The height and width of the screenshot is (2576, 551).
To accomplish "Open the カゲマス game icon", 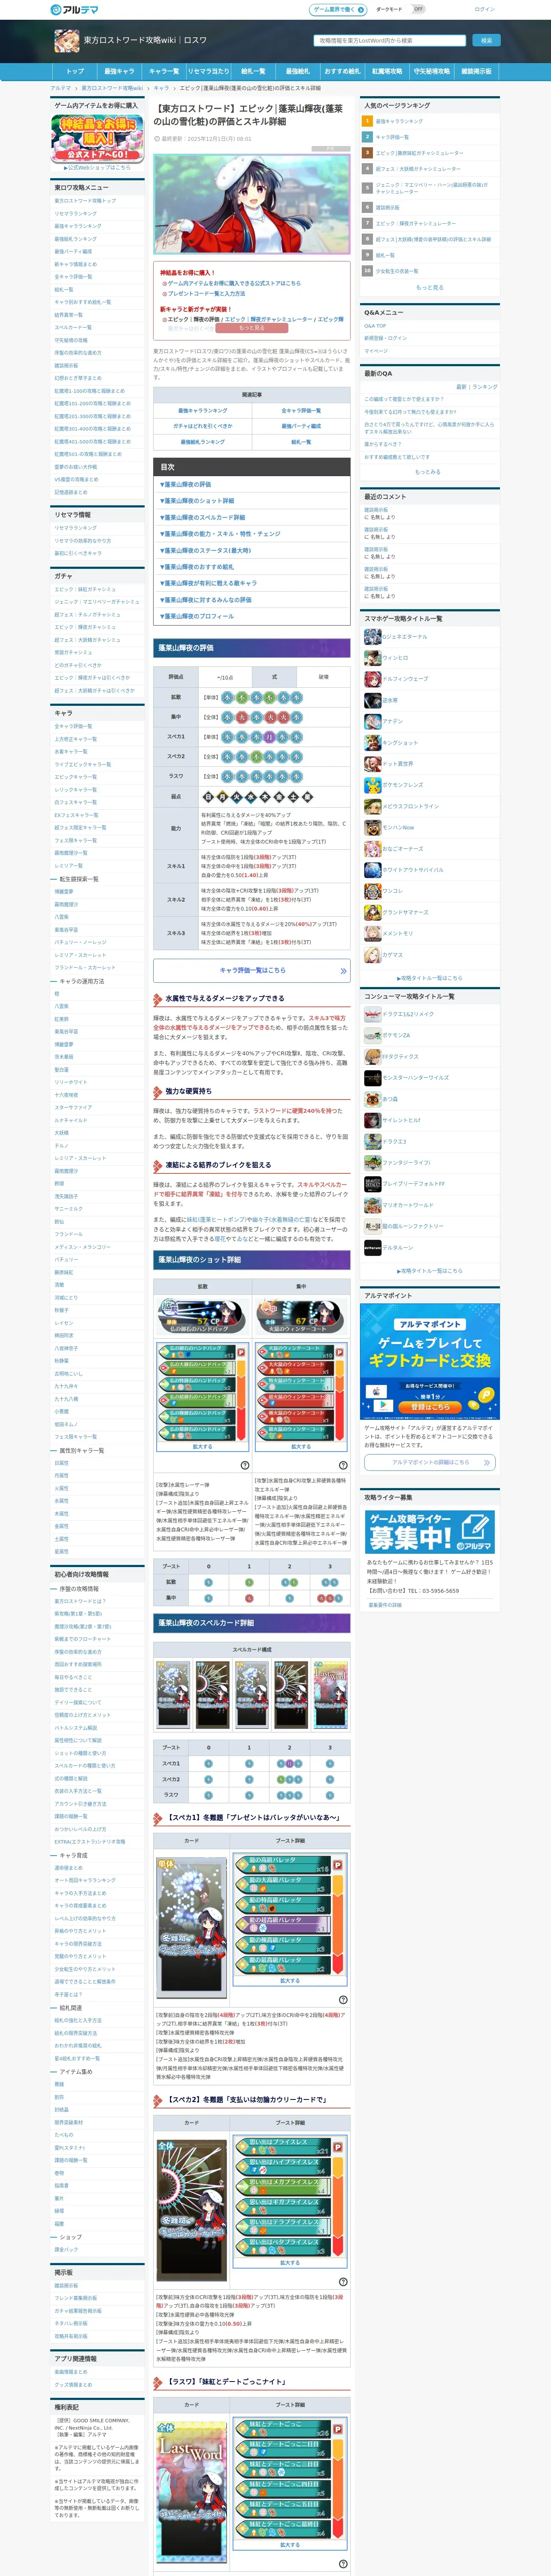I will (372, 954).
